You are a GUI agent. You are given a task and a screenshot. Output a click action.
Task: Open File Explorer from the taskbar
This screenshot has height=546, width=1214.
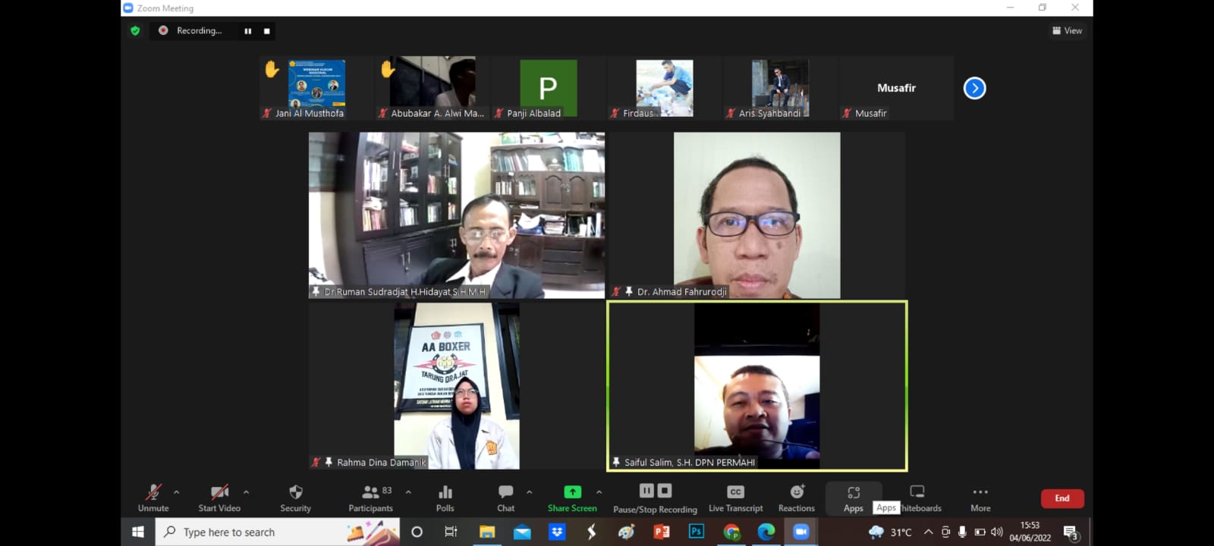coord(487,532)
